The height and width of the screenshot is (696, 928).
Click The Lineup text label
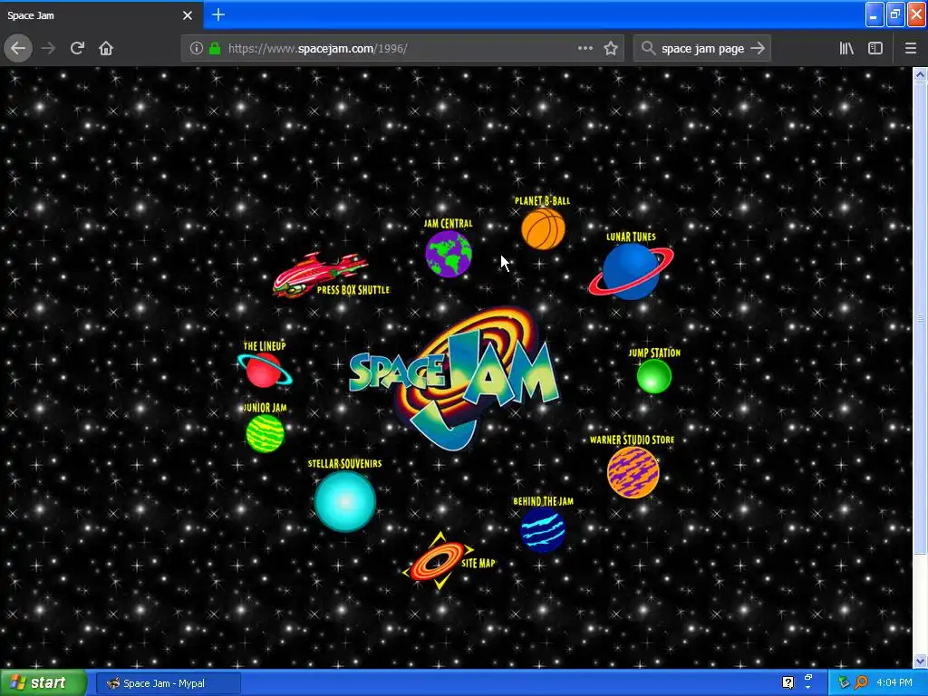(x=265, y=346)
